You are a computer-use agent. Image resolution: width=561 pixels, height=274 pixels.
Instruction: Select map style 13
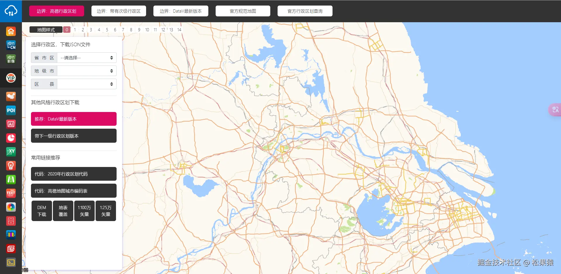(171, 30)
